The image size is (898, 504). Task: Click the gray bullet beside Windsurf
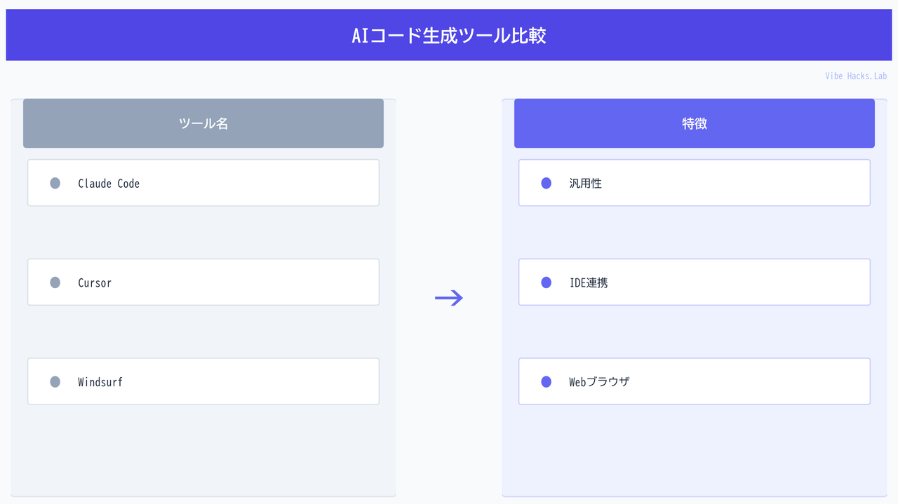point(55,382)
